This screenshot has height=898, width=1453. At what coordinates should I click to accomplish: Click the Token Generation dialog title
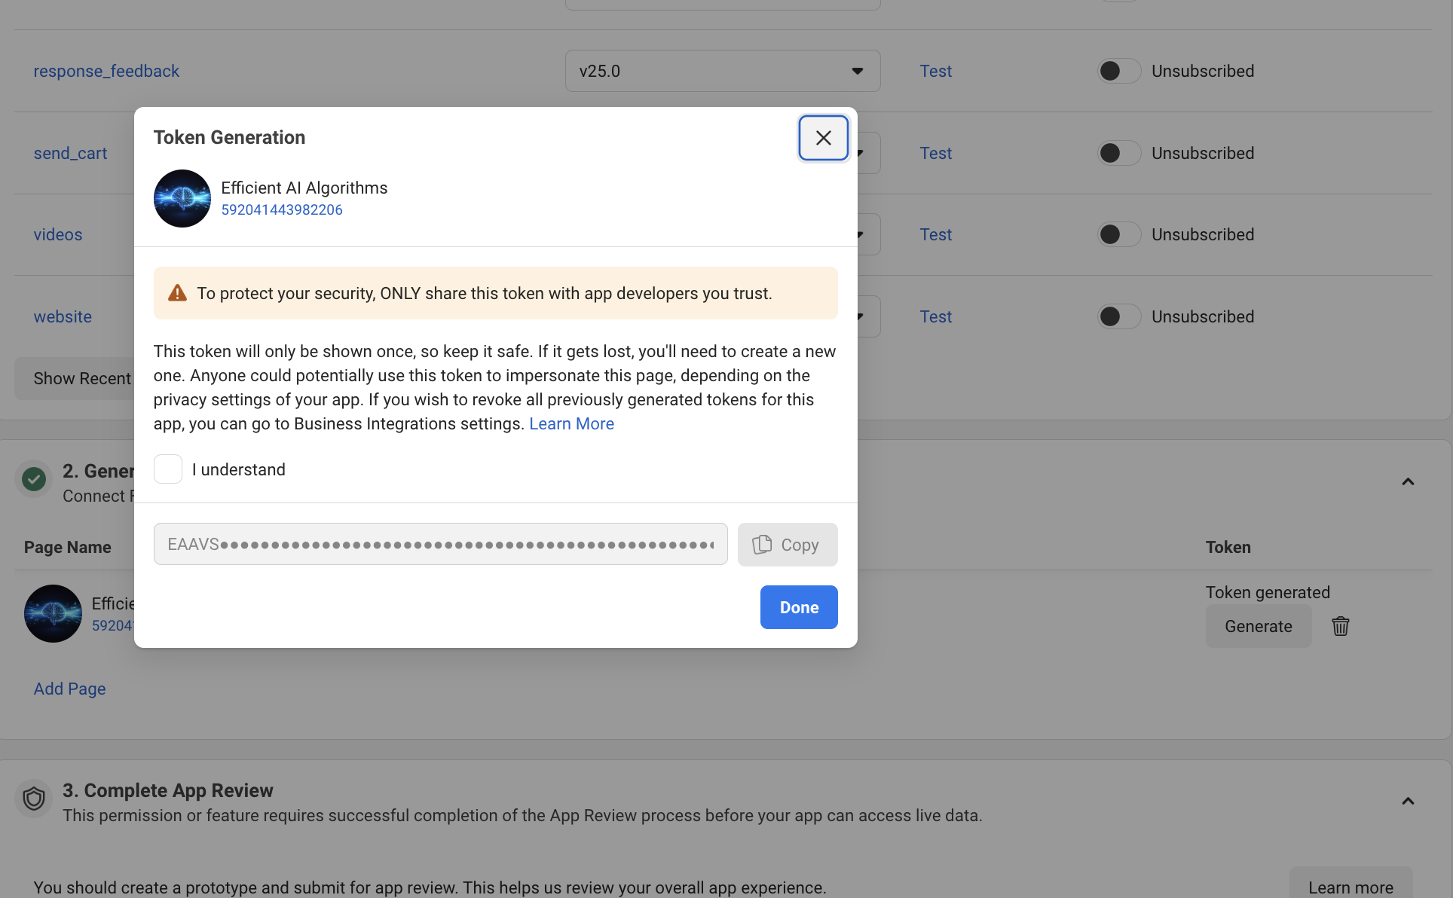pos(229,137)
